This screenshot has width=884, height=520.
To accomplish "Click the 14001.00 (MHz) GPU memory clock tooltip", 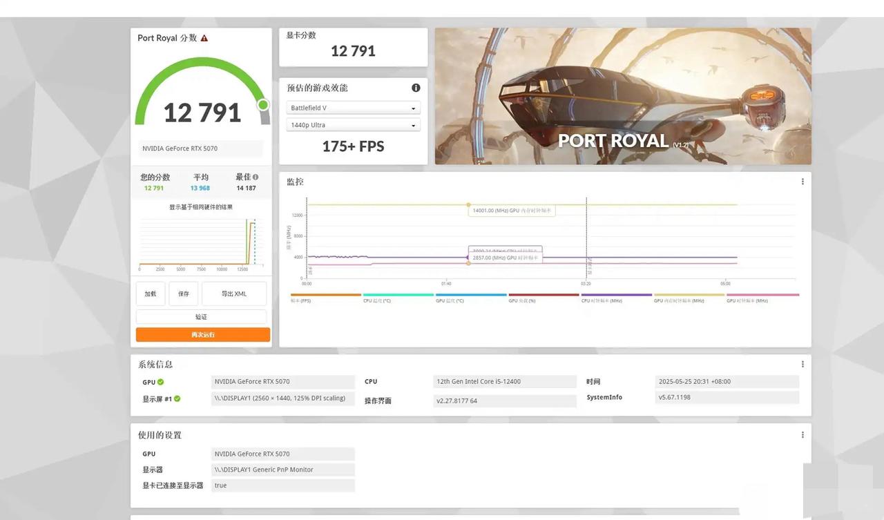I will (512, 211).
